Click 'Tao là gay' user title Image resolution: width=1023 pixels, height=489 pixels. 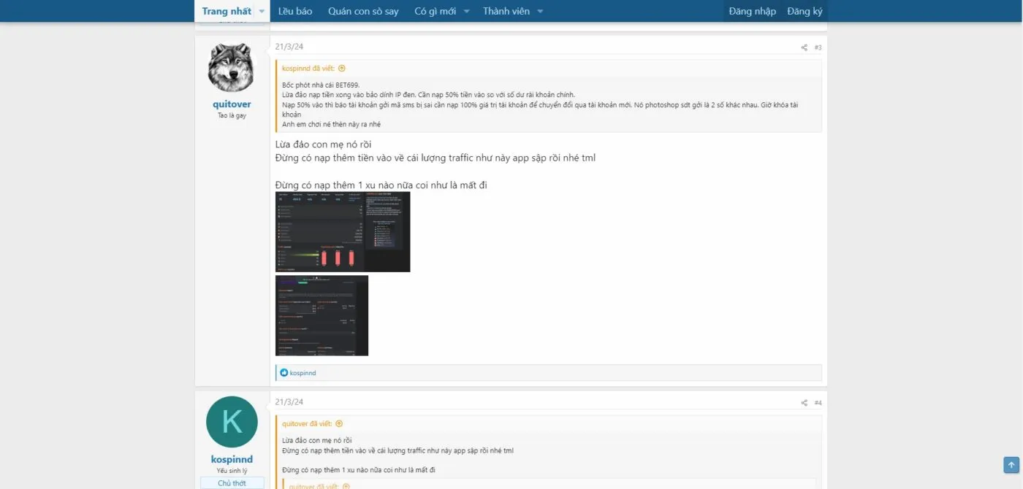point(232,115)
